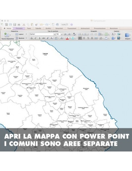Align text right
This screenshot has width=132, height=171.
click(x=88, y=38)
